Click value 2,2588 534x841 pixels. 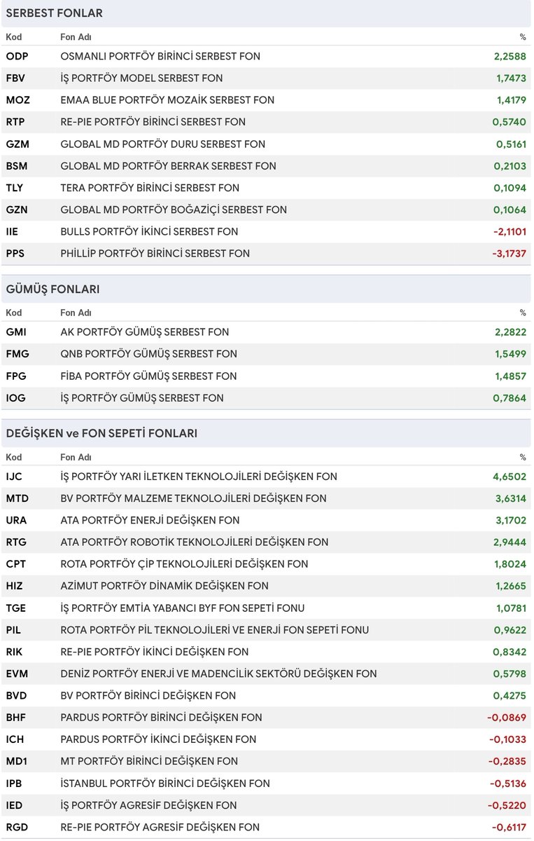509,56
